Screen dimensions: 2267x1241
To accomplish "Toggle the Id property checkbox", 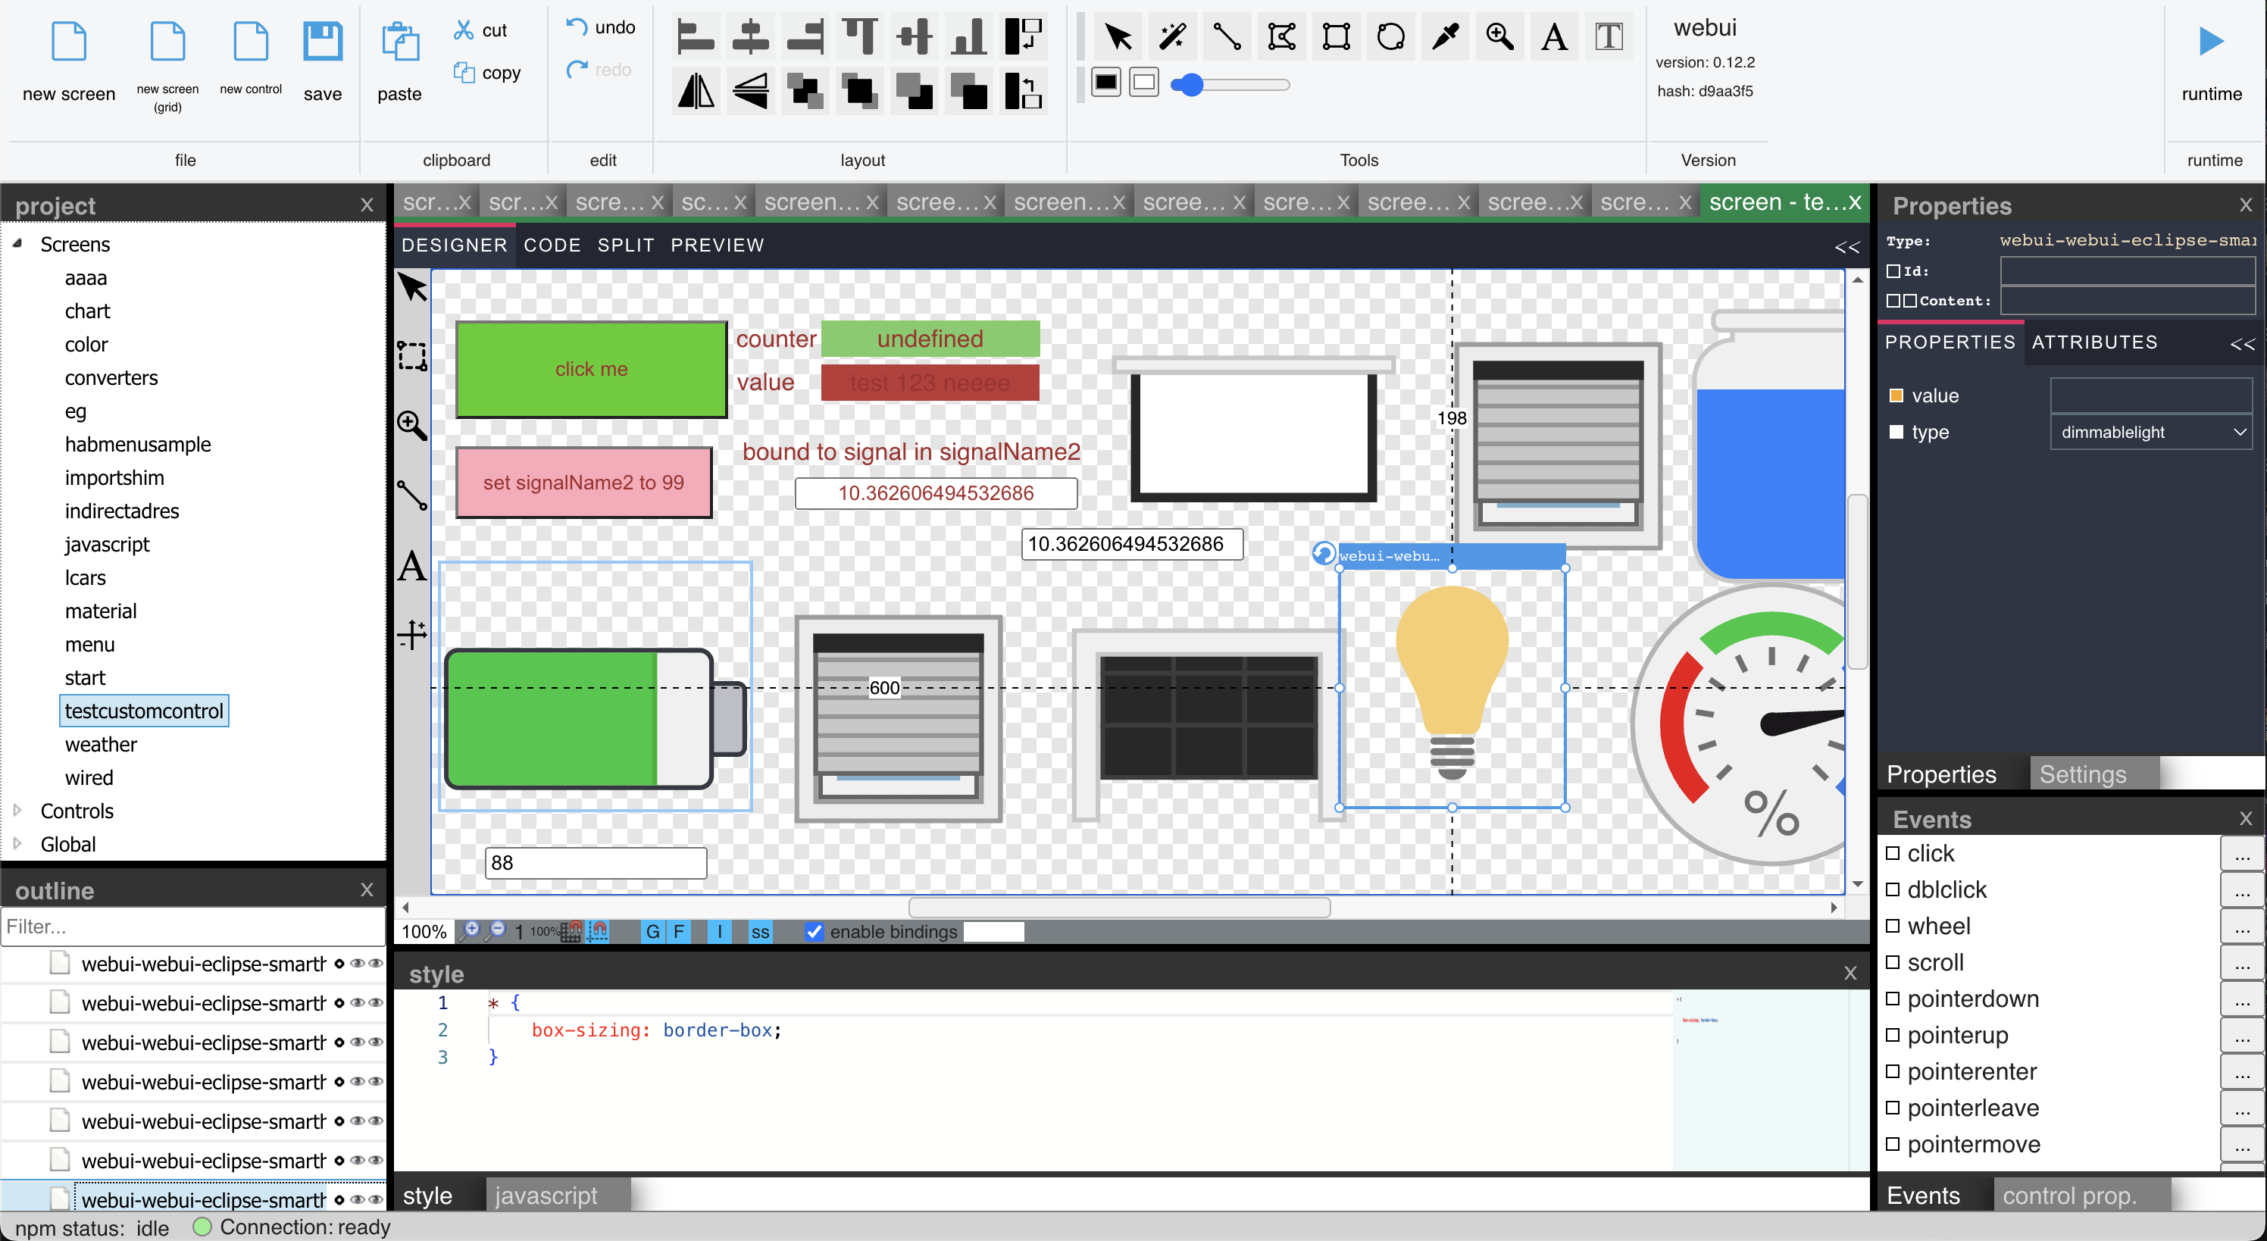I will (1893, 271).
